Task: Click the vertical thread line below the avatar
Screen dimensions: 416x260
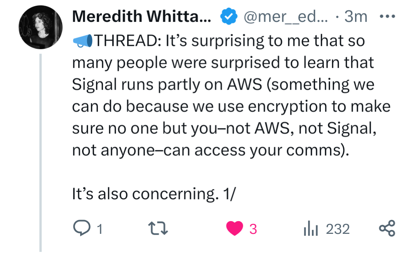Action: (x=40, y=154)
